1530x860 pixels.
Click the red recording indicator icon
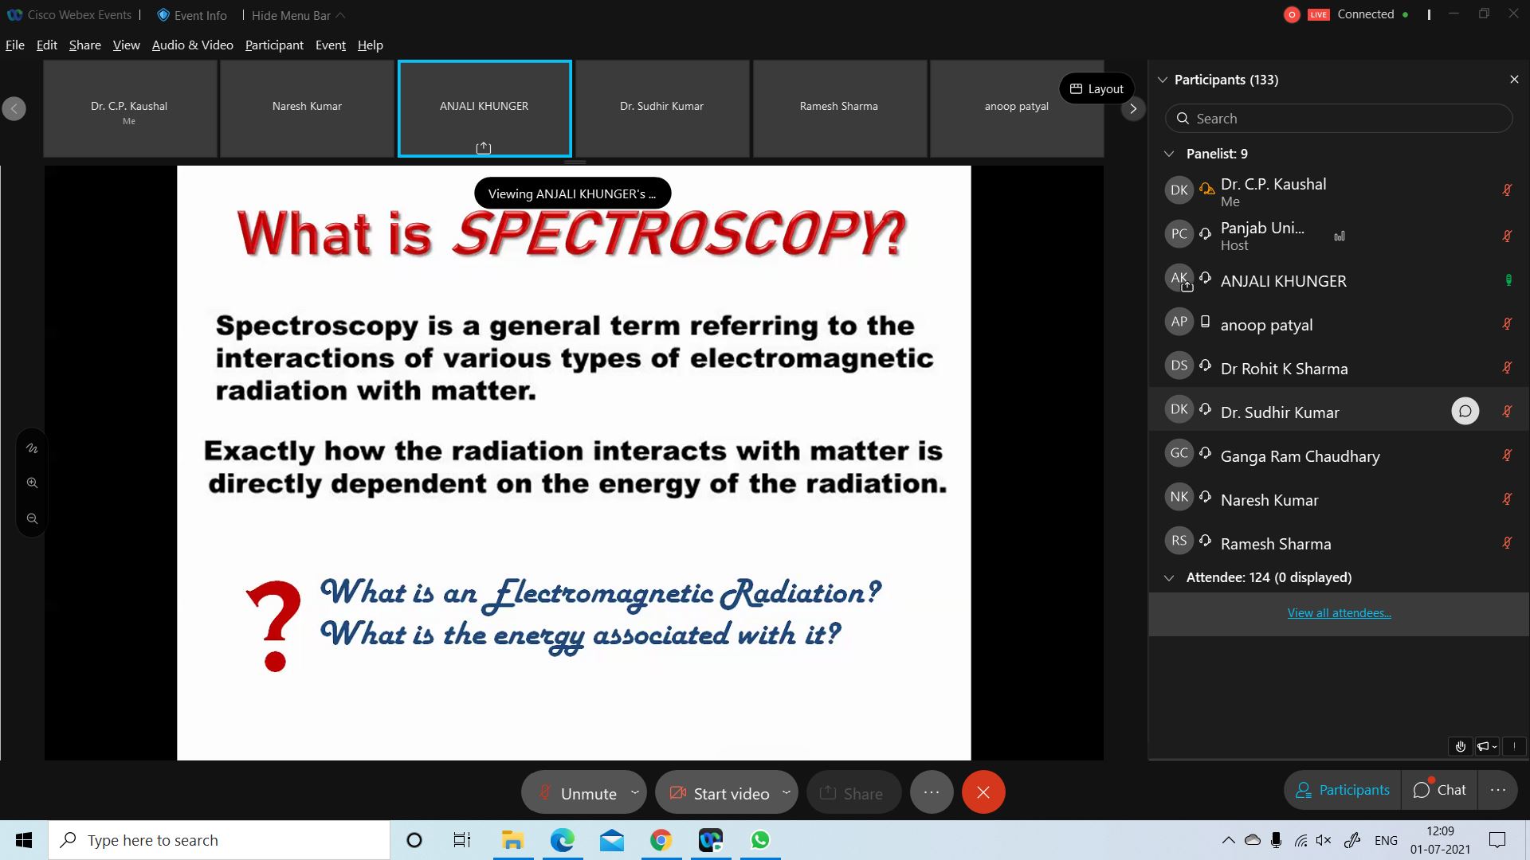point(1292,14)
